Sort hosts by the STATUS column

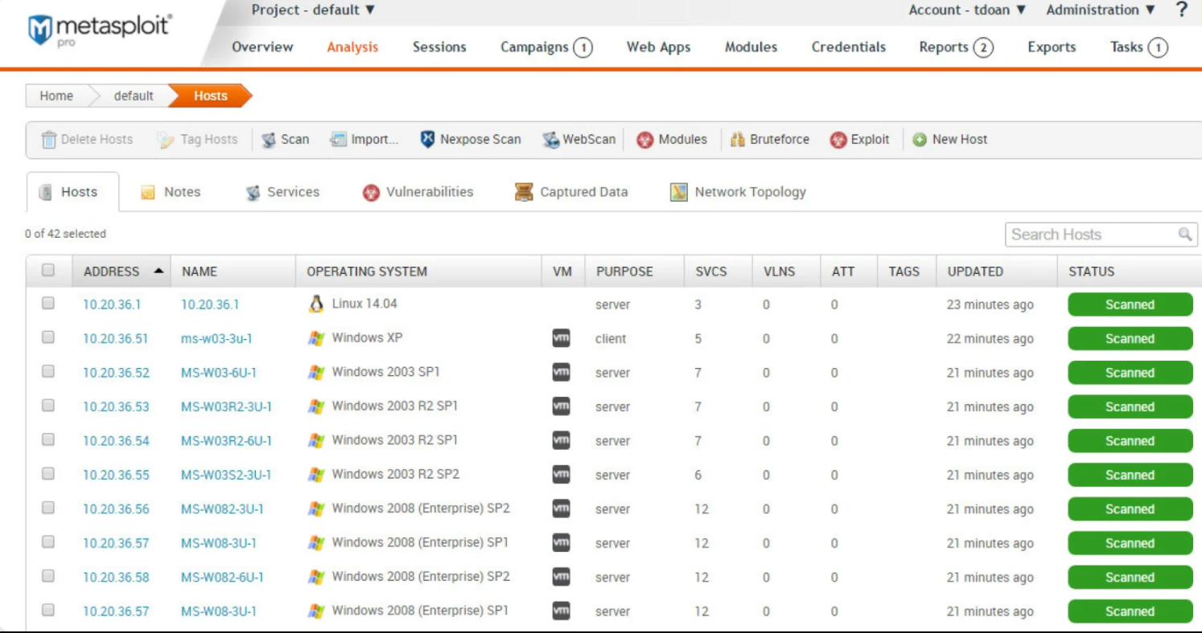coord(1091,272)
